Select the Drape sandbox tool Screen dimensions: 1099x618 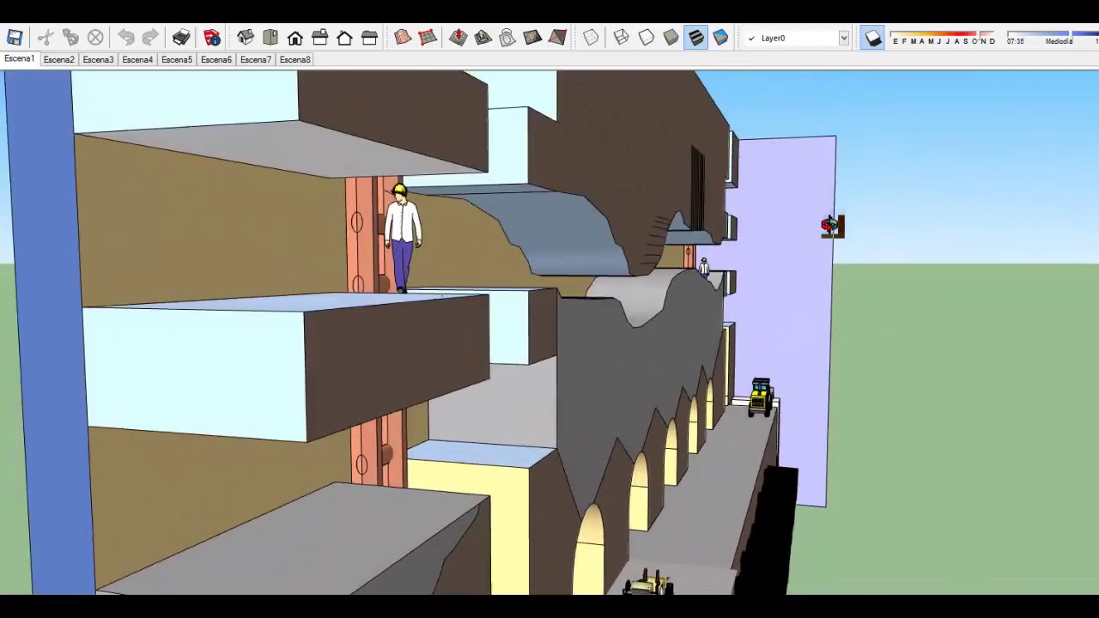tap(507, 38)
